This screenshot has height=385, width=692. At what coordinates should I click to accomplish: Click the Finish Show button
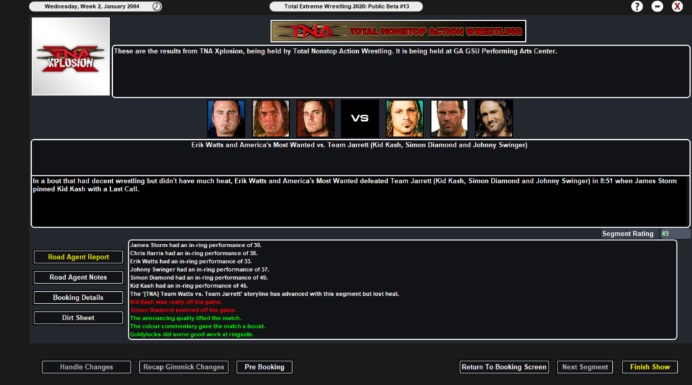649,367
